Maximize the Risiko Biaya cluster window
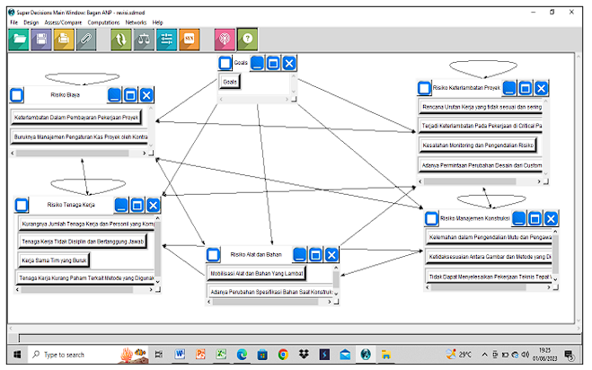 coord(130,95)
